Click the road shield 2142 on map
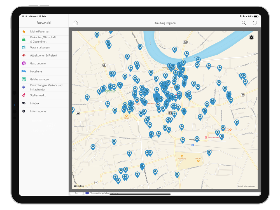280x210 pixels. (170, 113)
